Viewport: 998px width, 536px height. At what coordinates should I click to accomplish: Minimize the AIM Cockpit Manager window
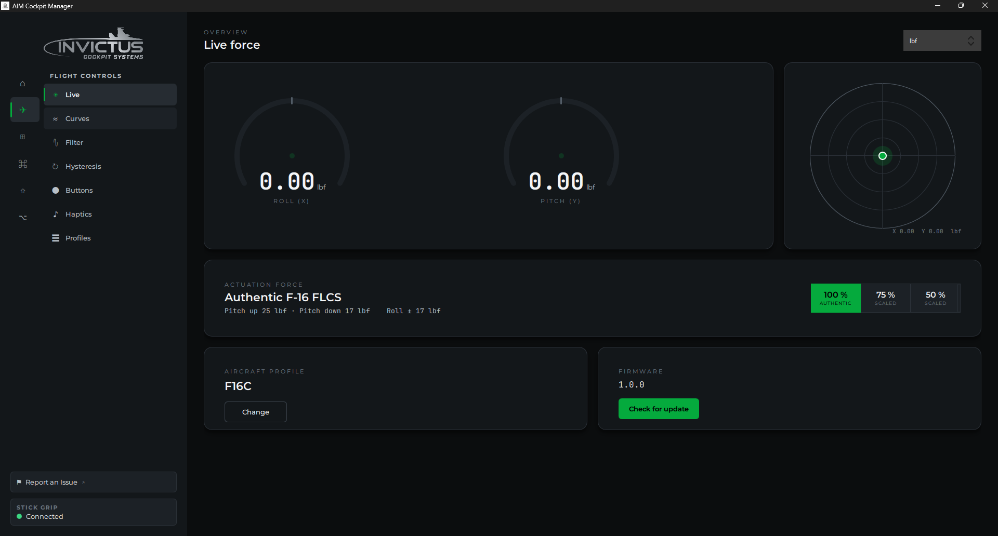click(938, 6)
